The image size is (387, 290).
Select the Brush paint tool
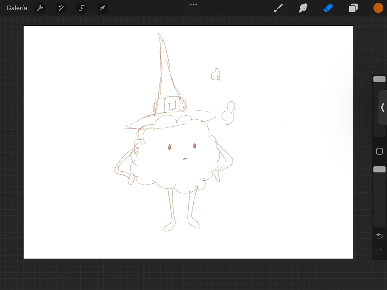(x=278, y=8)
